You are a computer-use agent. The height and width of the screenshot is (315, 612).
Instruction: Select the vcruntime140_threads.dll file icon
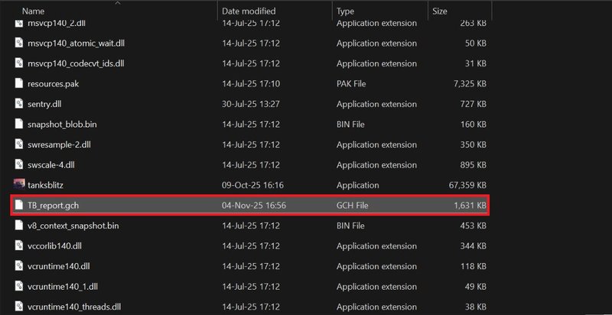[19, 307]
